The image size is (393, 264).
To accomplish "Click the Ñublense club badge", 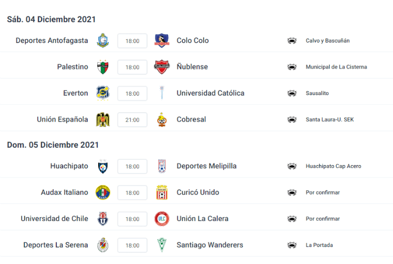I will tap(161, 67).
